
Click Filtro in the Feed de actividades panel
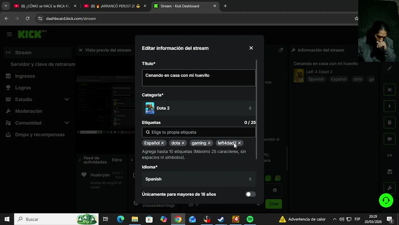[117, 160]
